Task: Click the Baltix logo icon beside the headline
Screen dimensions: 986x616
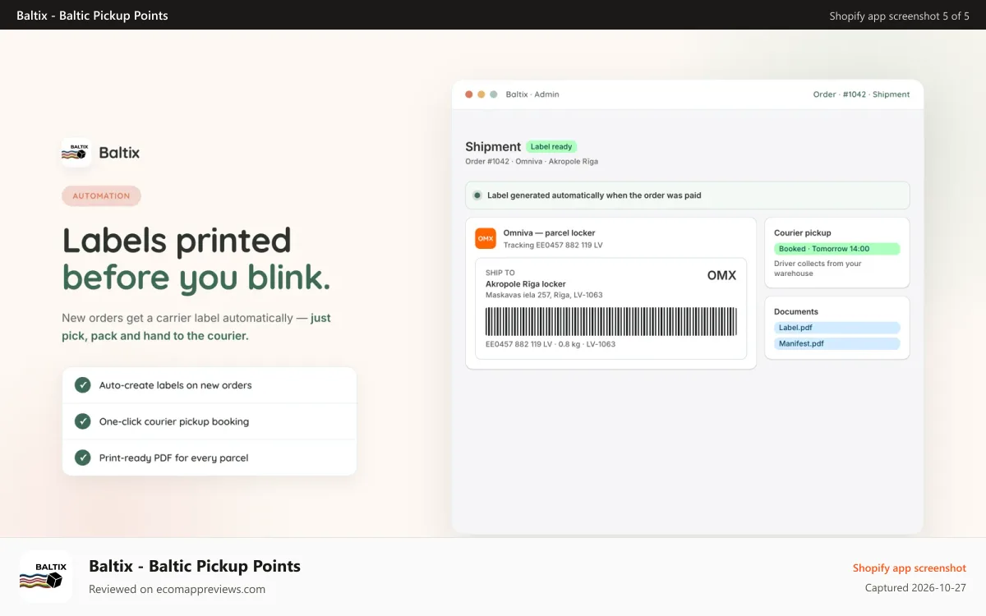Action: [x=76, y=153]
